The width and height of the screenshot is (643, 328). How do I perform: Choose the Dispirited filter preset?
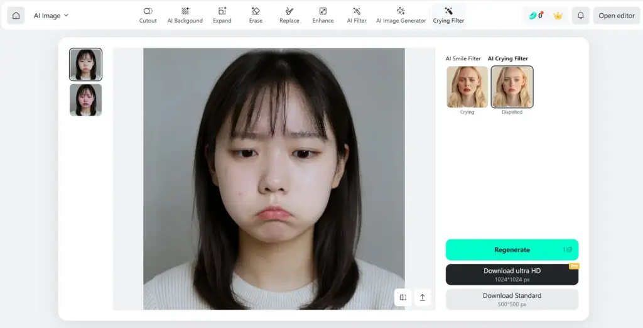[512, 87]
